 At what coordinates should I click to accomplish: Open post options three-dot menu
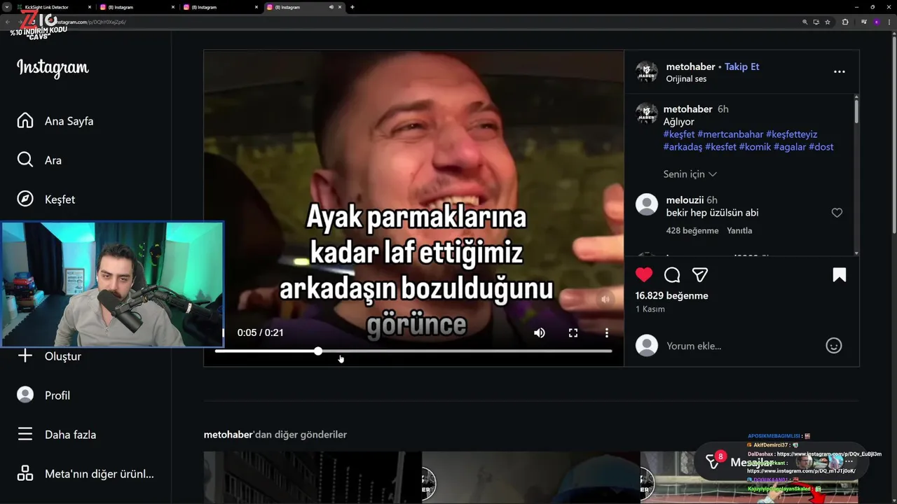[x=840, y=71]
